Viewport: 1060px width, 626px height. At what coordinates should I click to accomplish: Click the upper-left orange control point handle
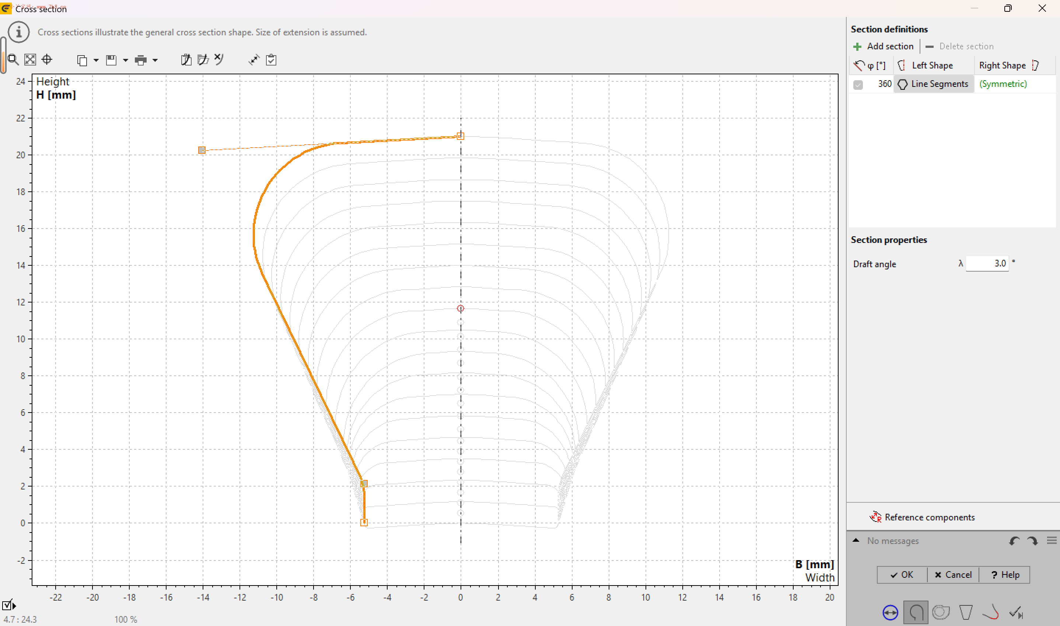202,150
